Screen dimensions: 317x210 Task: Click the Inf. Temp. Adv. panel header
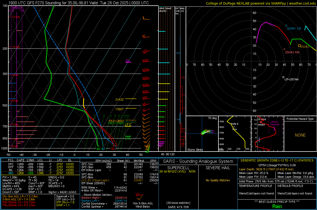point(180,11)
